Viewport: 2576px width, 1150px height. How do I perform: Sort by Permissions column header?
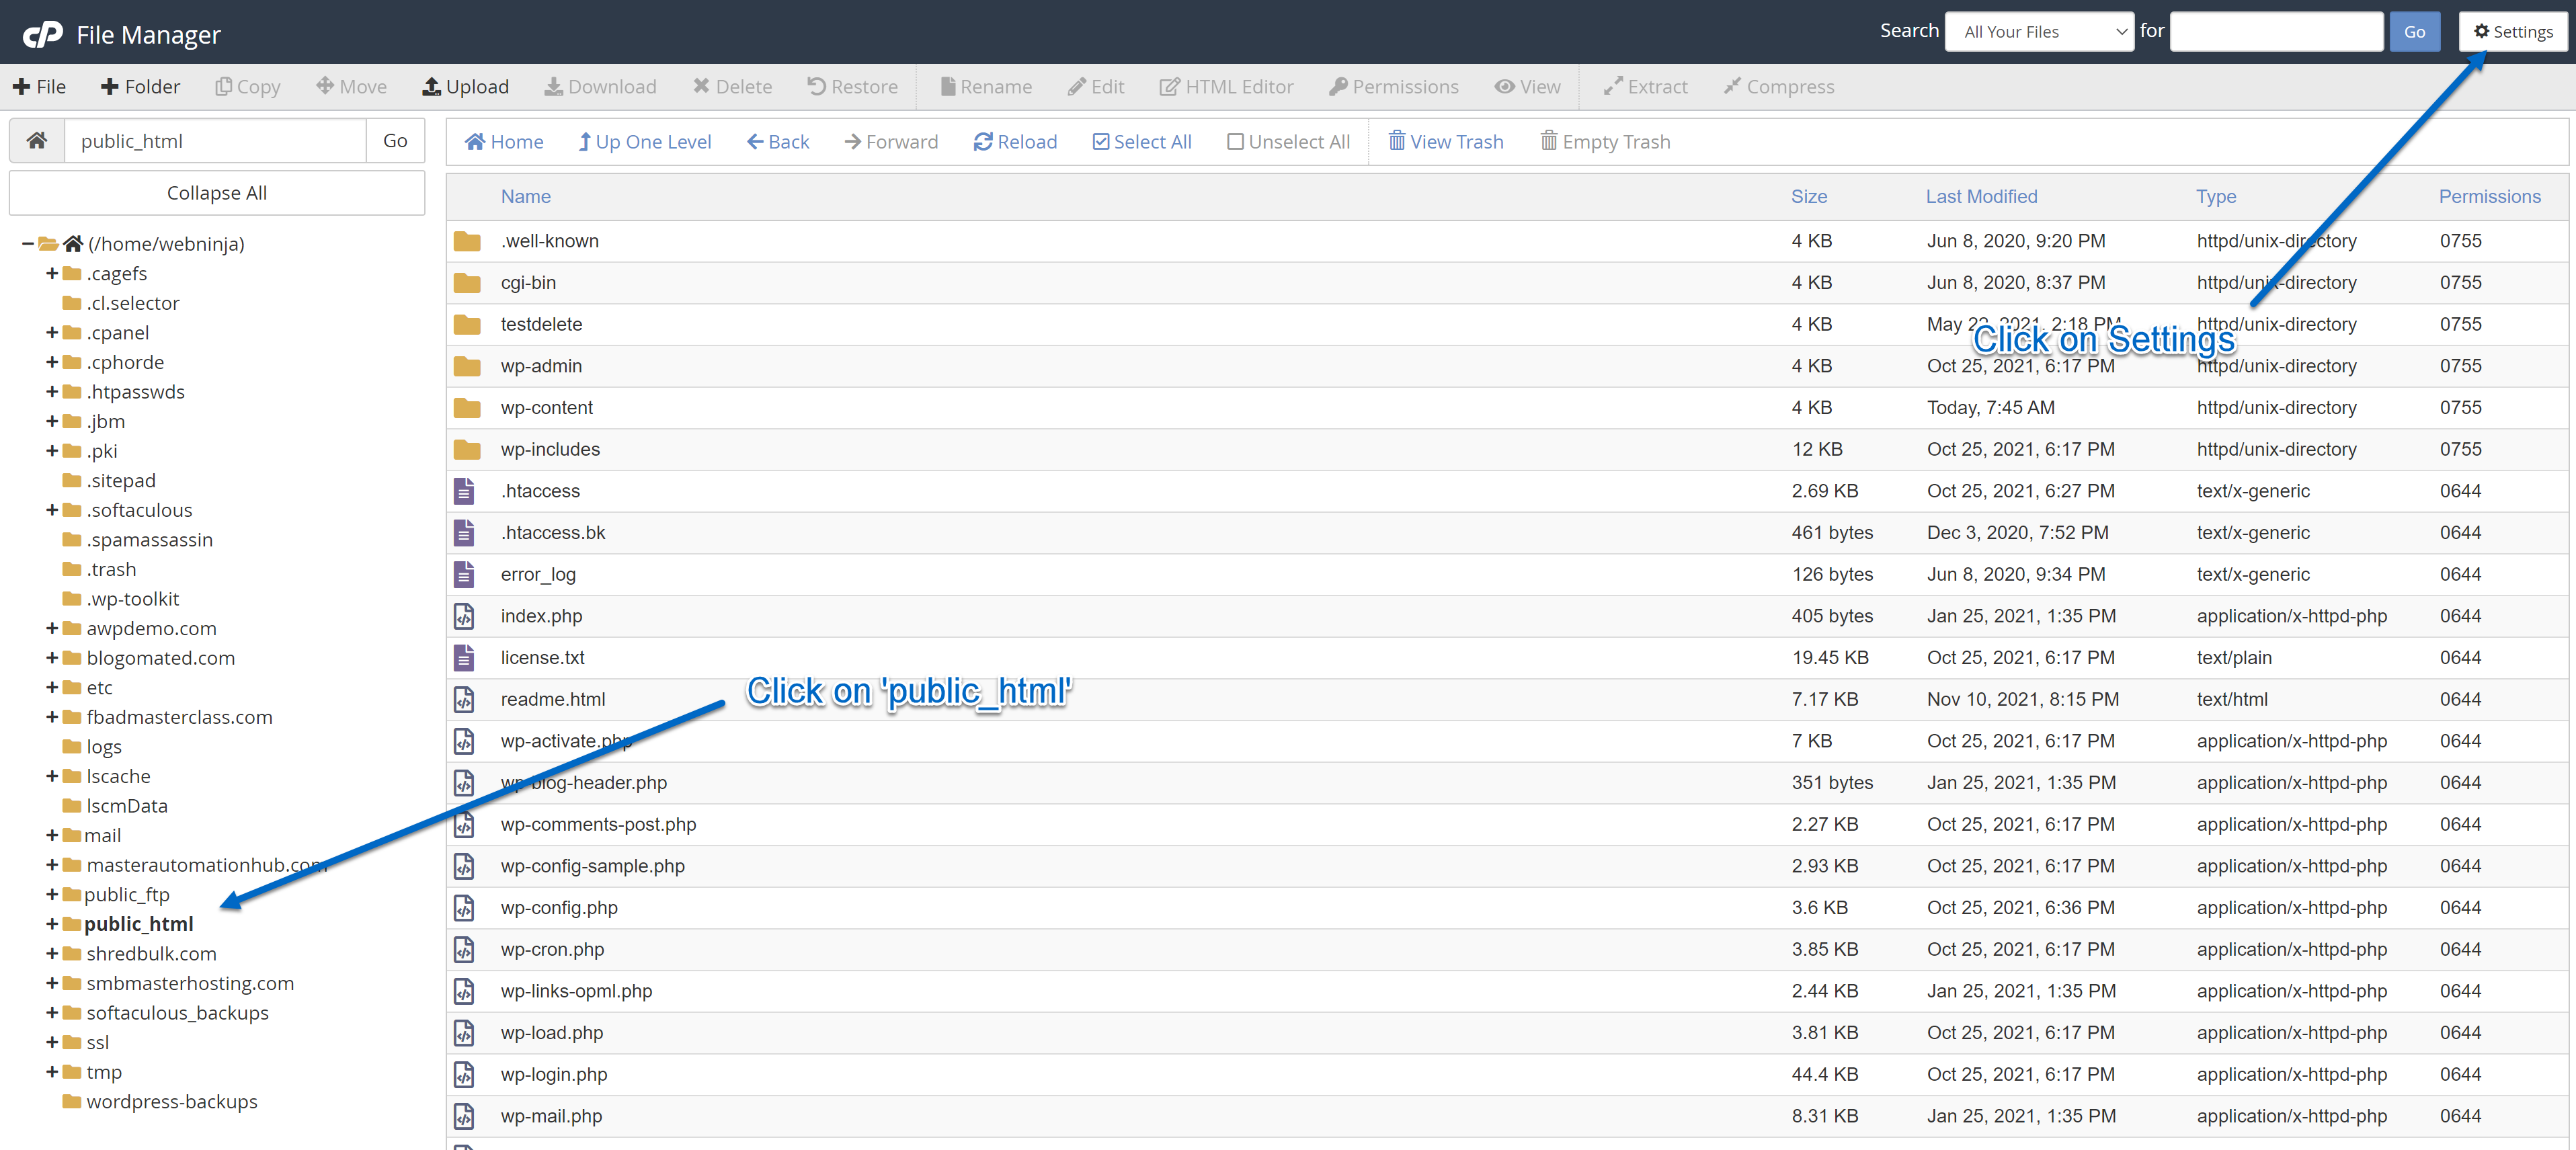tap(2489, 197)
